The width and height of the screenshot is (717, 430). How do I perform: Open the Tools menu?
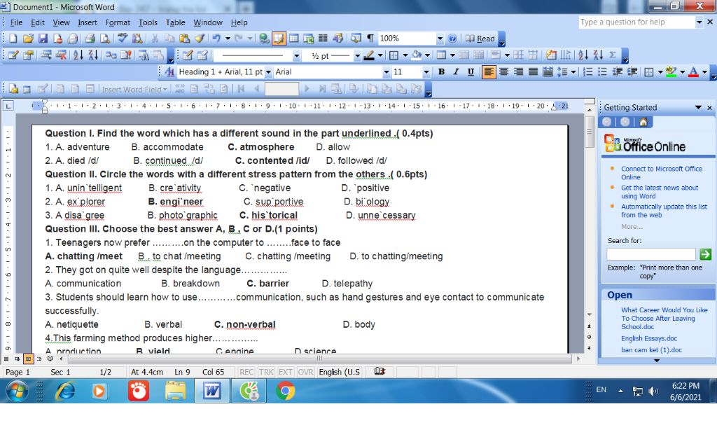tap(148, 22)
